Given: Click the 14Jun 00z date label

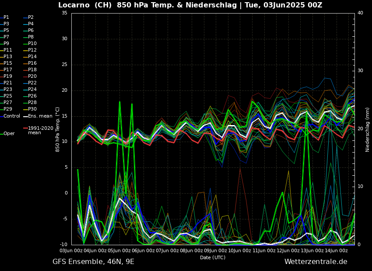Looking at the screenshot, I should 336,250.
